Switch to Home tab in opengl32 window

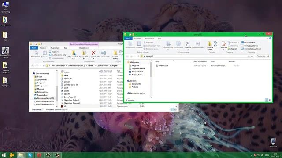[137, 39]
